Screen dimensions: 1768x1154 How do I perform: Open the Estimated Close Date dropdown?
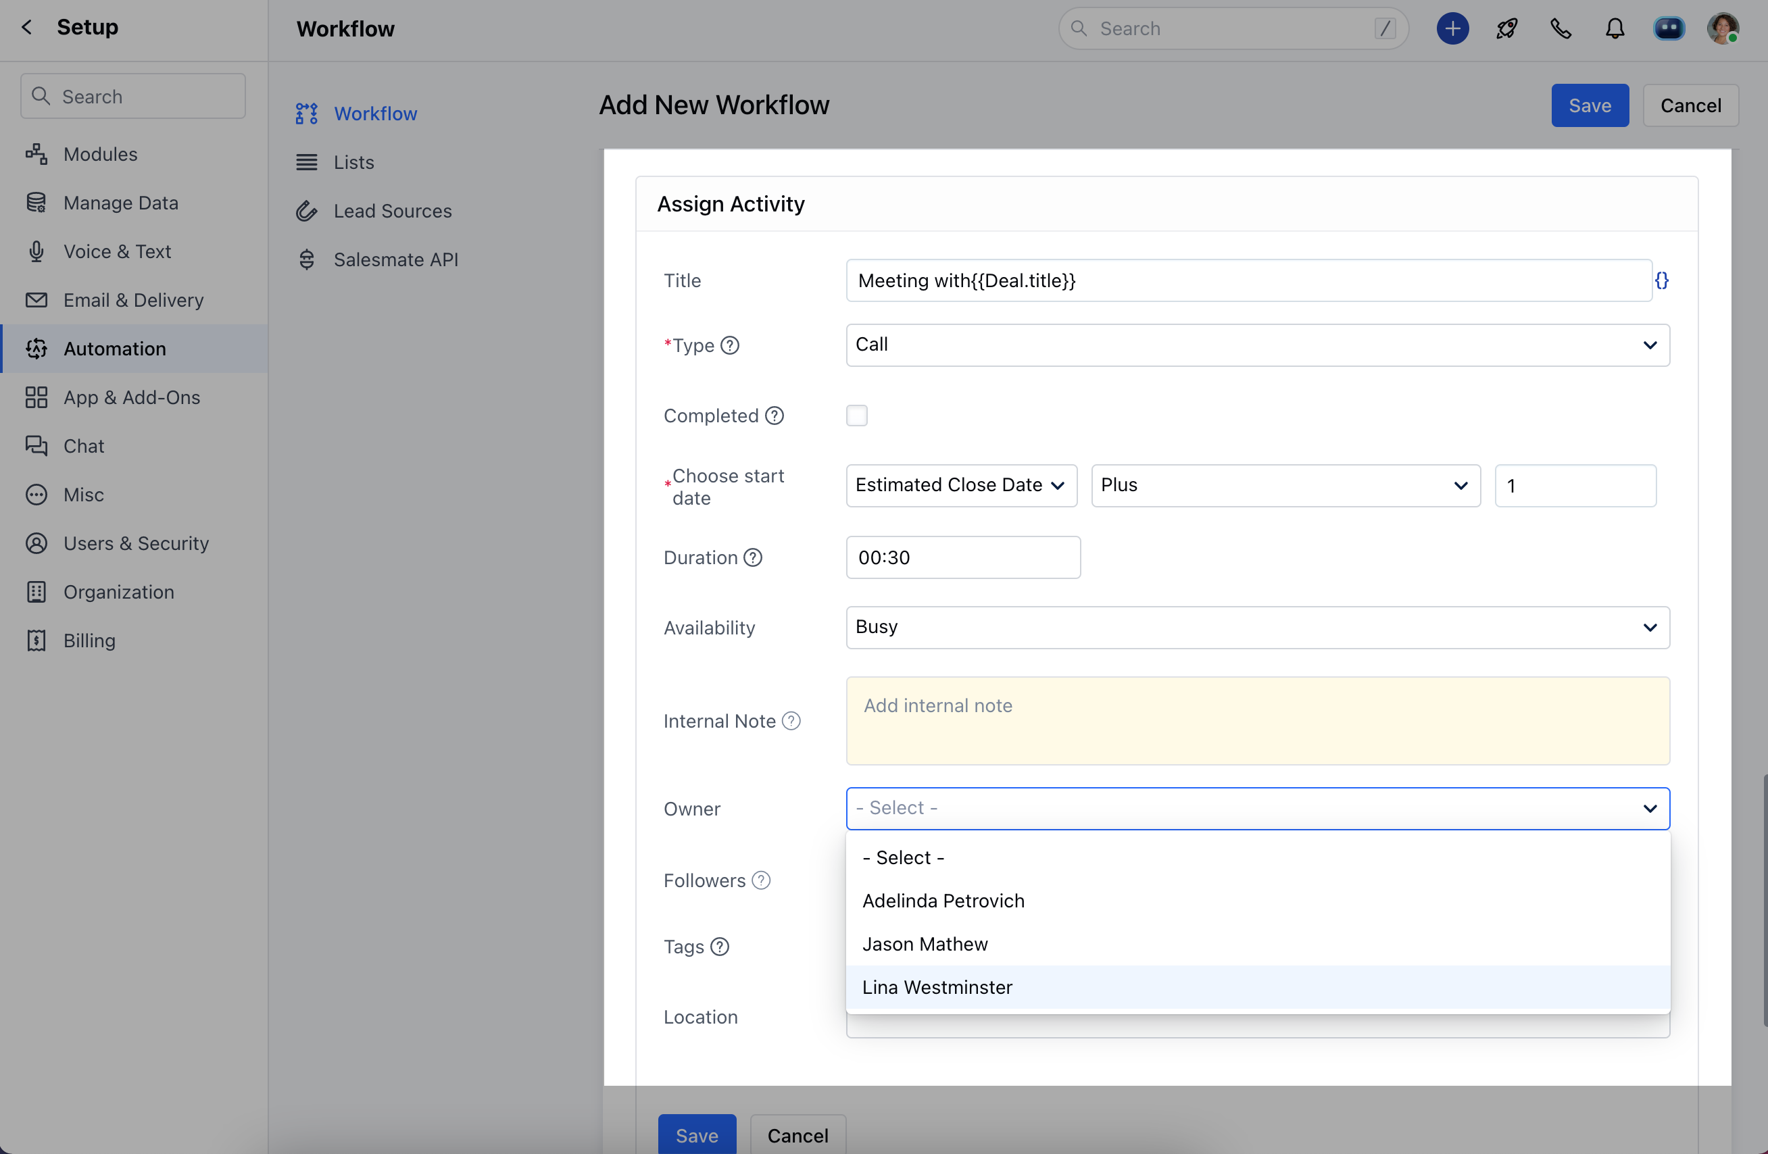pos(960,485)
